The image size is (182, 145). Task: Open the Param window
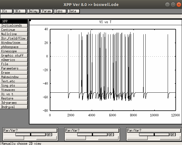pyautogui.click(x=47, y=11)
